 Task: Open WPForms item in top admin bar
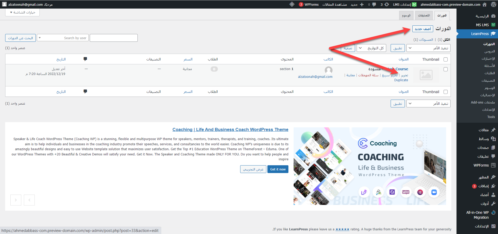[x=309, y=4]
